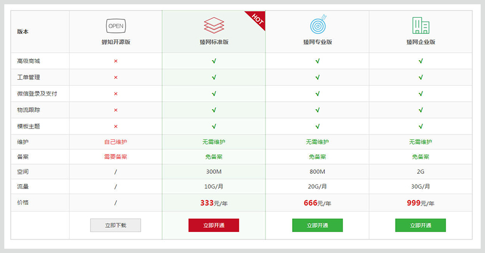The image size is (485, 253).
Task: Click the 800M space value
Action: pos(317,172)
